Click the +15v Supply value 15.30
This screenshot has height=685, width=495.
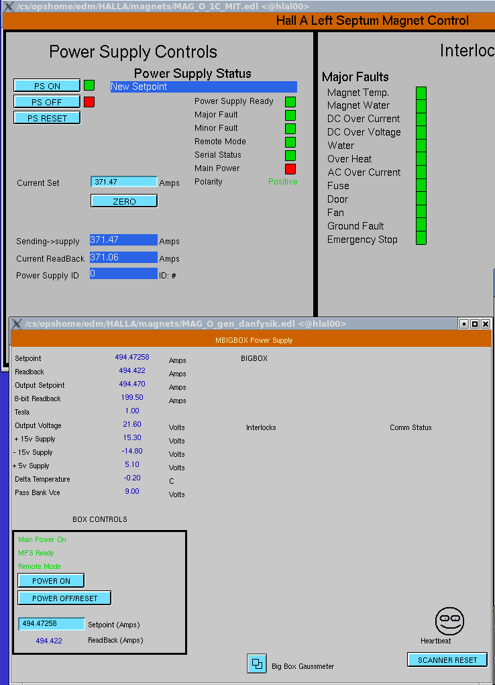click(132, 437)
